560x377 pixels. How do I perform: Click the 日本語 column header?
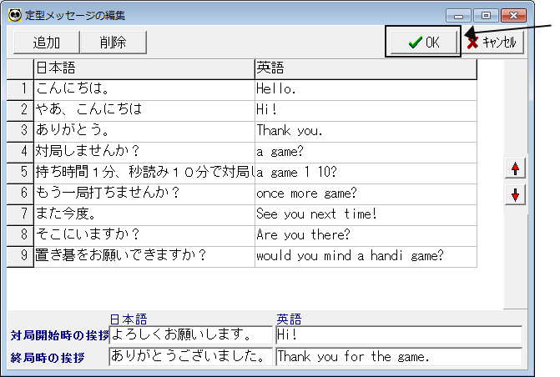pos(144,68)
